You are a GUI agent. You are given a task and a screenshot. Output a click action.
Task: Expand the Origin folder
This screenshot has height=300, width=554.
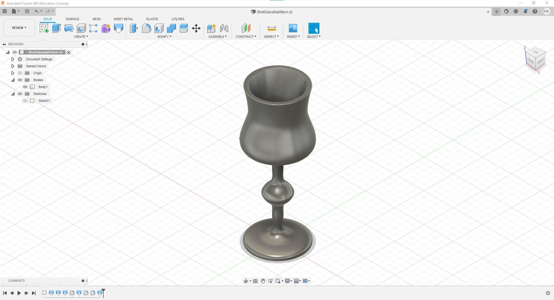pos(13,73)
